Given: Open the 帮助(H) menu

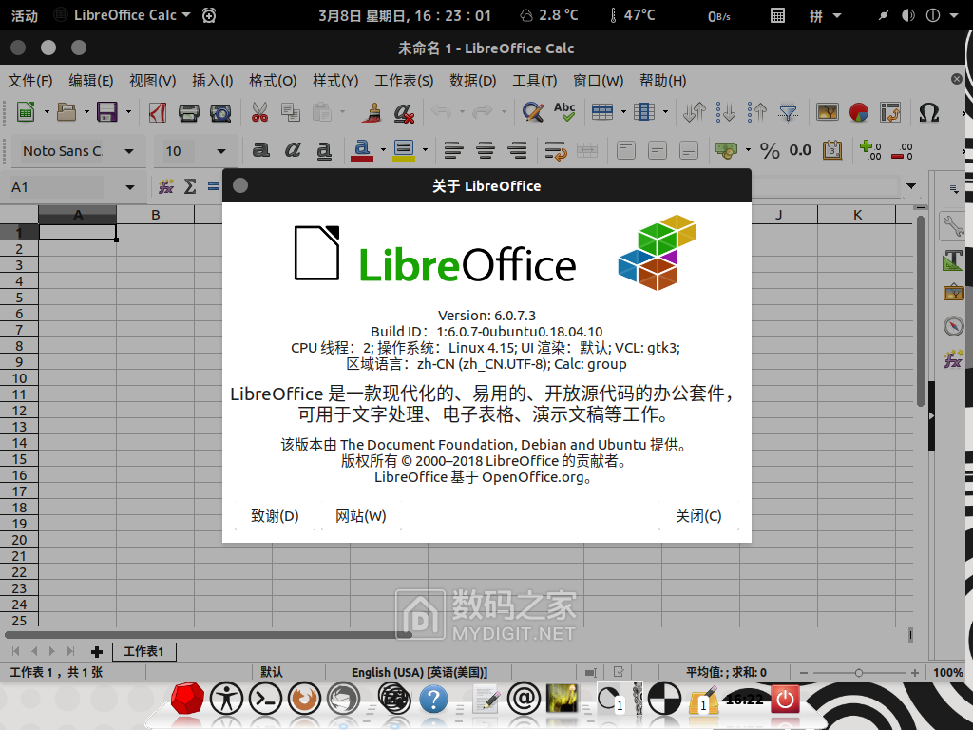Looking at the screenshot, I should click(662, 81).
